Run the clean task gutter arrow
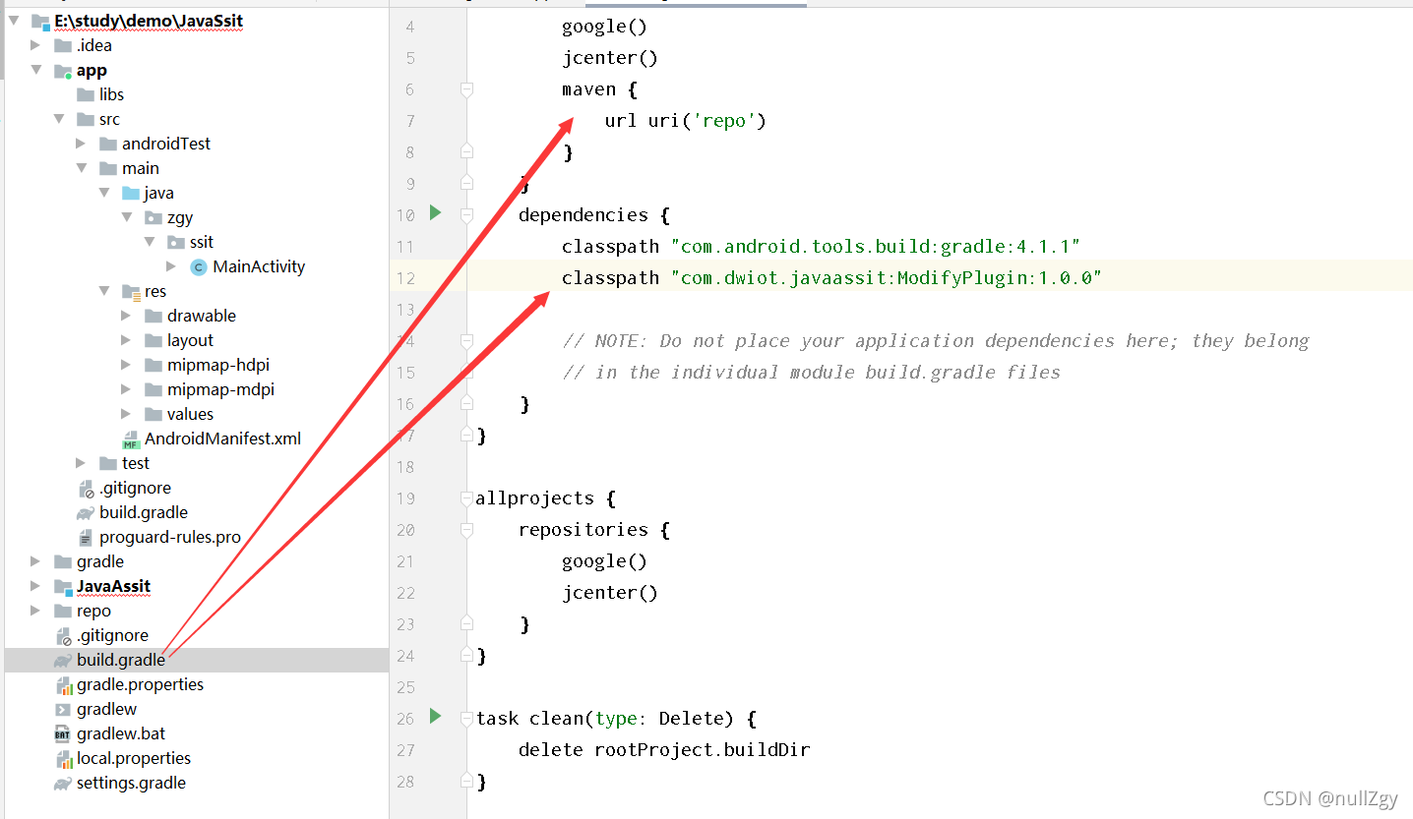Viewport: 1413px width, 819px height. coord(435,716)
